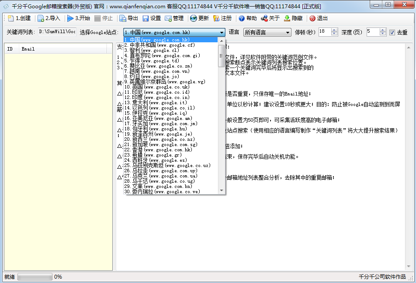Click the 停顿(秒) number field showing 18

pos(325,32)
